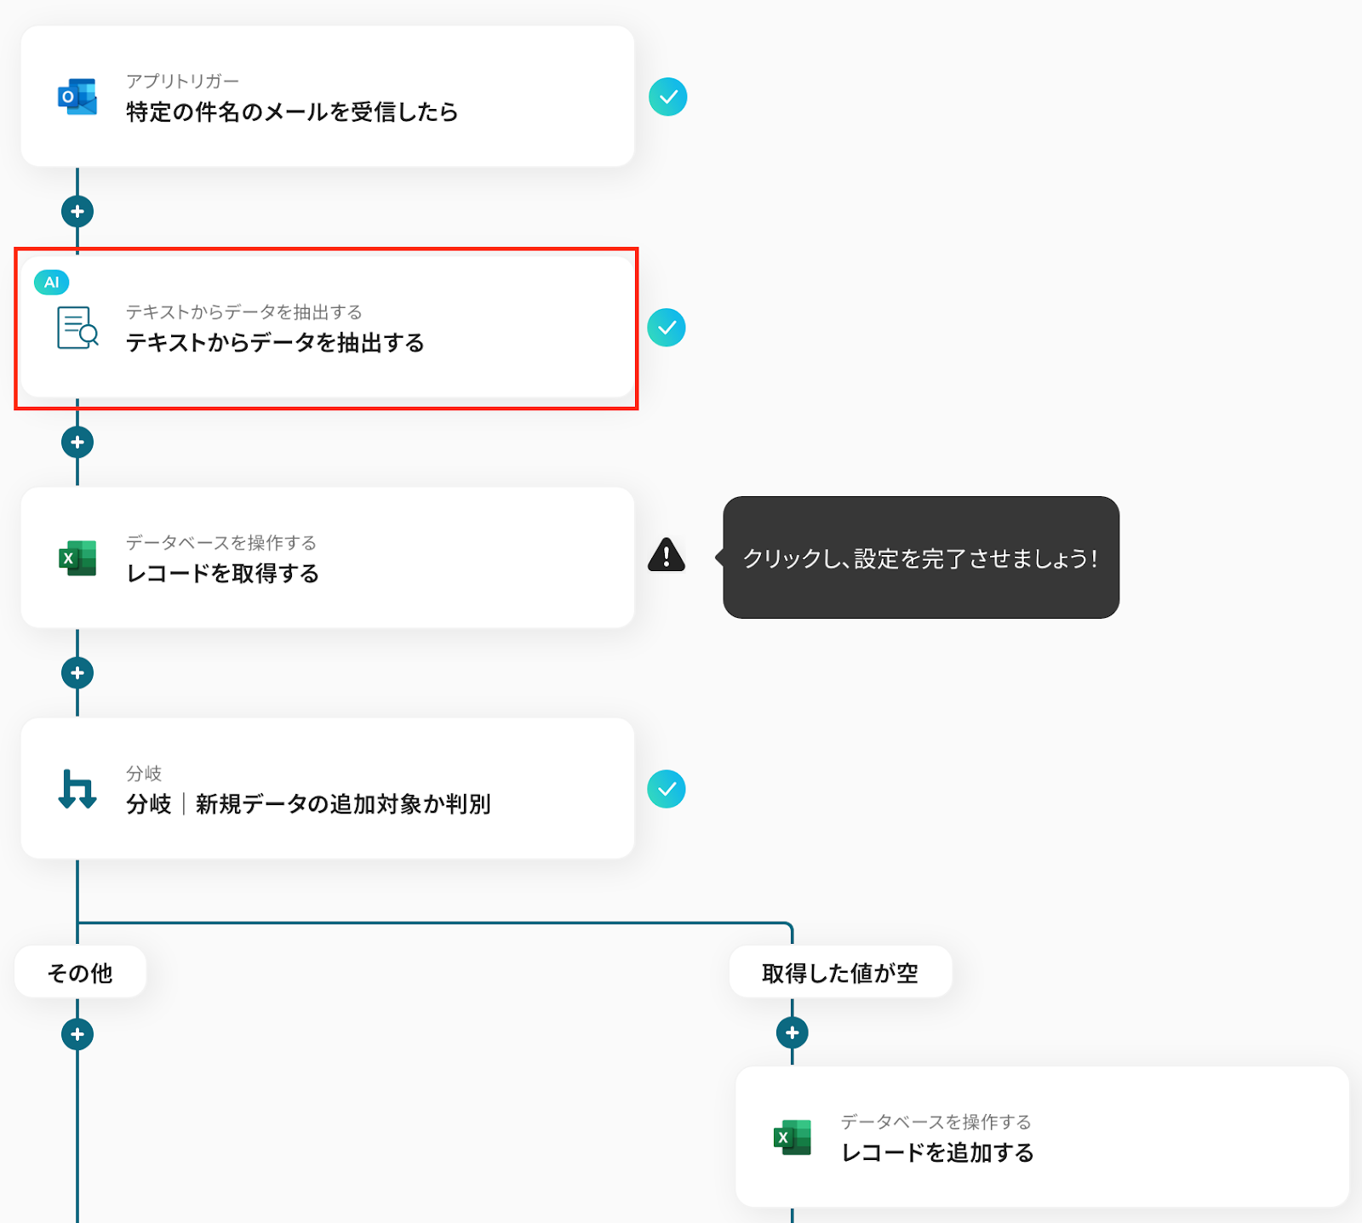The image size is (1362, 1223).
Task: Click the データベースを操作する label above レコードを追加する
Action: (936, 1122)
